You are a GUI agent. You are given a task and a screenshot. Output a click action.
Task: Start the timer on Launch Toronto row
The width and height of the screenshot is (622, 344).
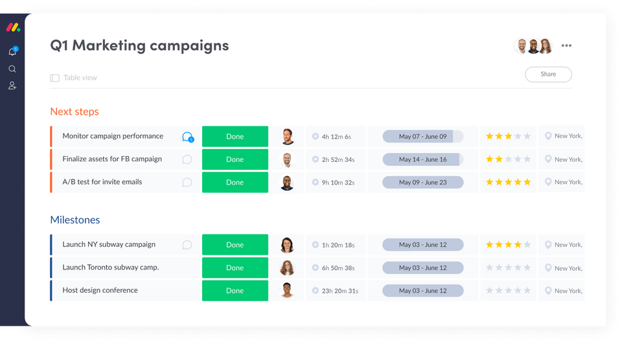click(316, 268)
